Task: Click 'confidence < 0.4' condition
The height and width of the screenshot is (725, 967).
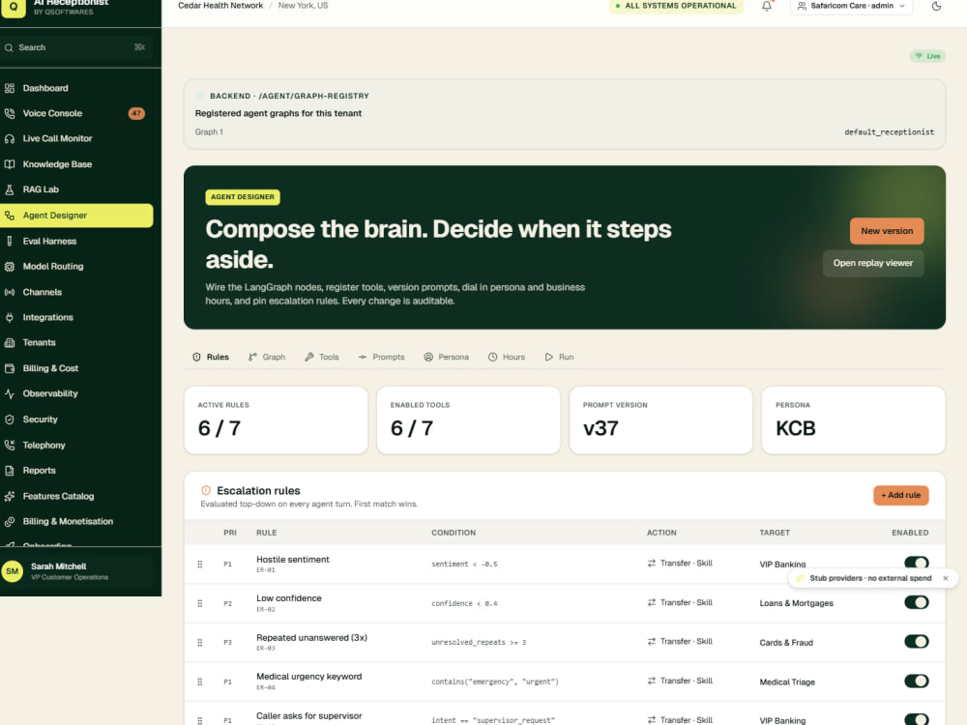Action: coord(464,603)
